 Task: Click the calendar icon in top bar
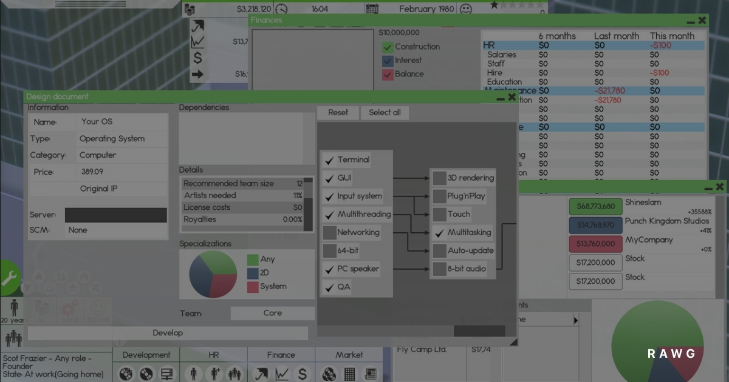coord(372,9)
